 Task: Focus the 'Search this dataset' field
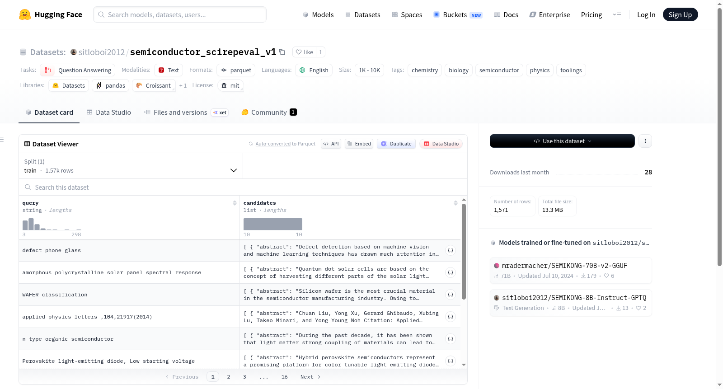[x=243, y=187]
